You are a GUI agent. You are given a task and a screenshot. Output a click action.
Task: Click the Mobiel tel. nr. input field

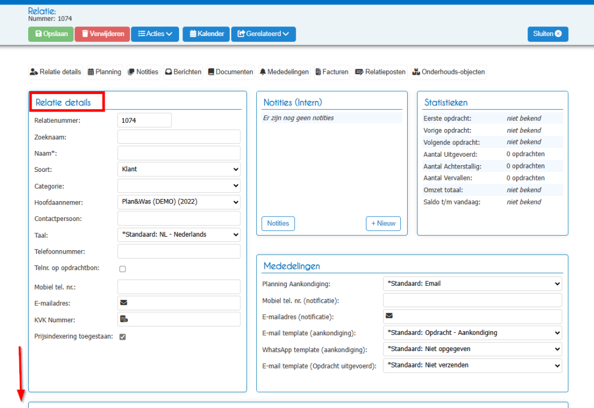click(x=179, y=287)
